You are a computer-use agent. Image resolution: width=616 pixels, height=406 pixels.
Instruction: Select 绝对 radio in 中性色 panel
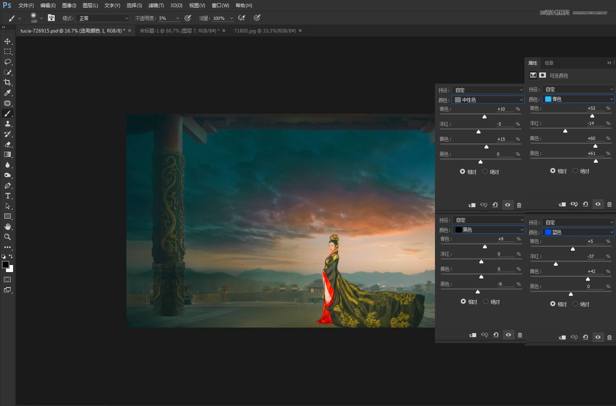(485, 172)
